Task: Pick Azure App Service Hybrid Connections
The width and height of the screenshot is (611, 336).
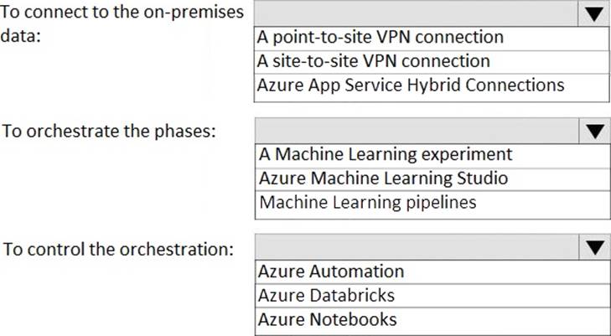Action: [x=432, y=85]
